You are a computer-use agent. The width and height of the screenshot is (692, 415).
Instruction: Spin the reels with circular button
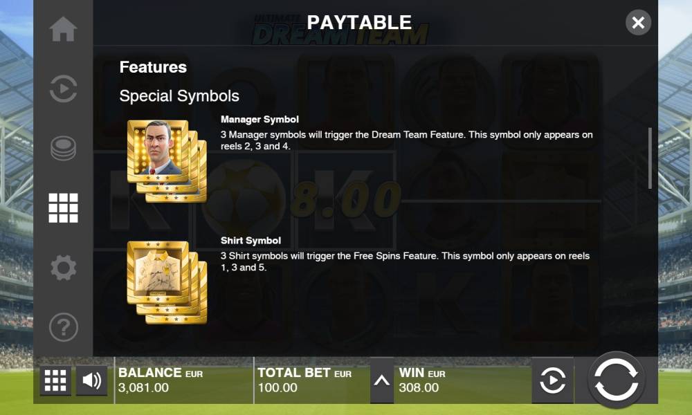tap(616, 380)
